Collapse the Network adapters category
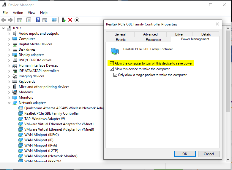Screen dimensions: 232x170 point(9,103)
